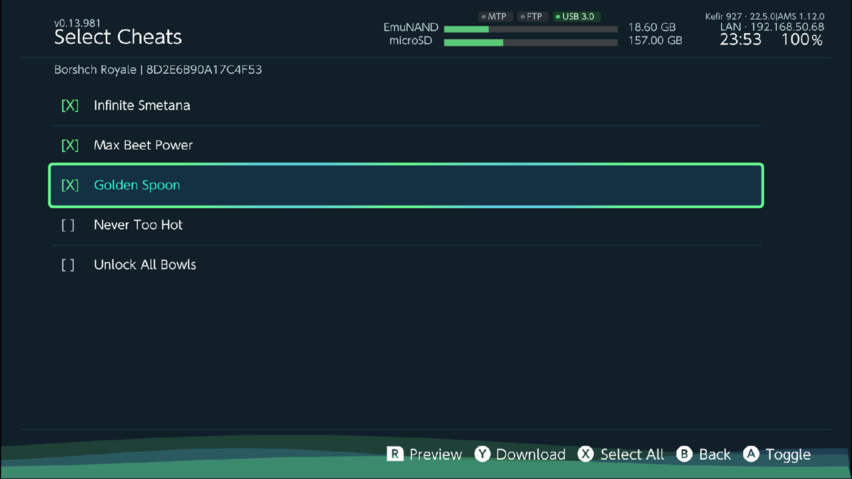This screenshot has height=479, width=852.
Task: Activate Select All in the bottom bar
Action: (632, 454)
